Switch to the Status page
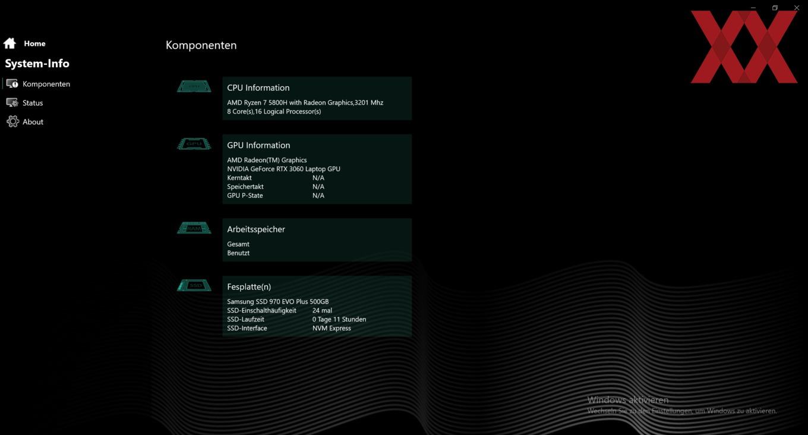Screen dimensions: 808x435 [x=33, y=103]
